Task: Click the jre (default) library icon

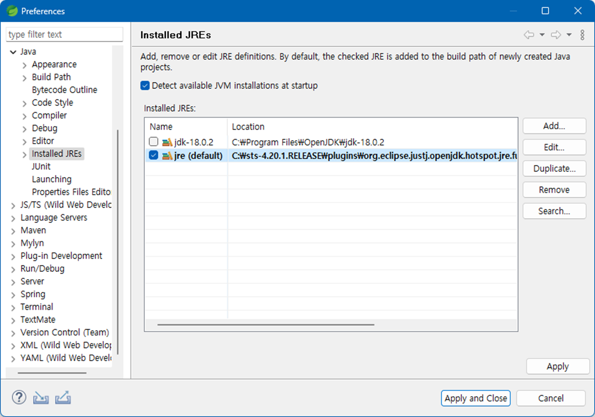Action: pyautogui.click(x=167, y=156)
